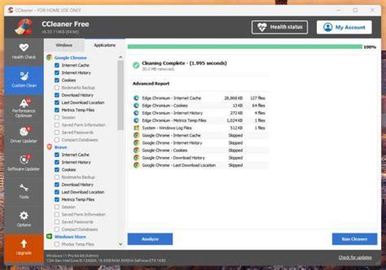
Task: Click Edge icon beside Internet Cache row
Action: (136, 98)
